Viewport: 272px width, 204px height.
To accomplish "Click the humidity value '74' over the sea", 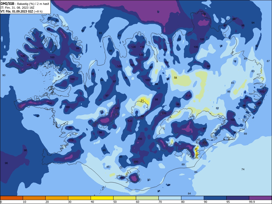I will [x=243, y=169].
